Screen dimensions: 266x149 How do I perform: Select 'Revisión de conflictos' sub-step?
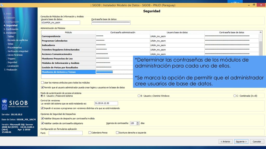tap(17, 40)
